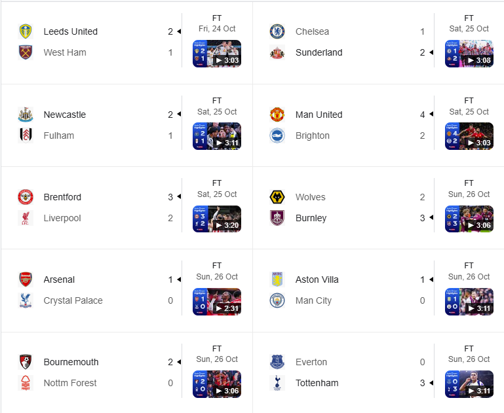Click the Aston Villa badge icon
The image size is (504, 413).
[x=277, y=279]
